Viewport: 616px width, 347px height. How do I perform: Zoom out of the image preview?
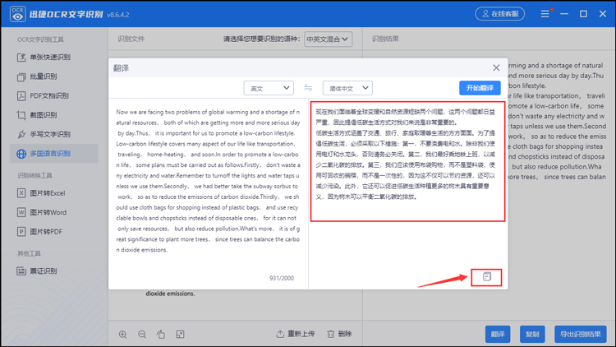[142, 335]
